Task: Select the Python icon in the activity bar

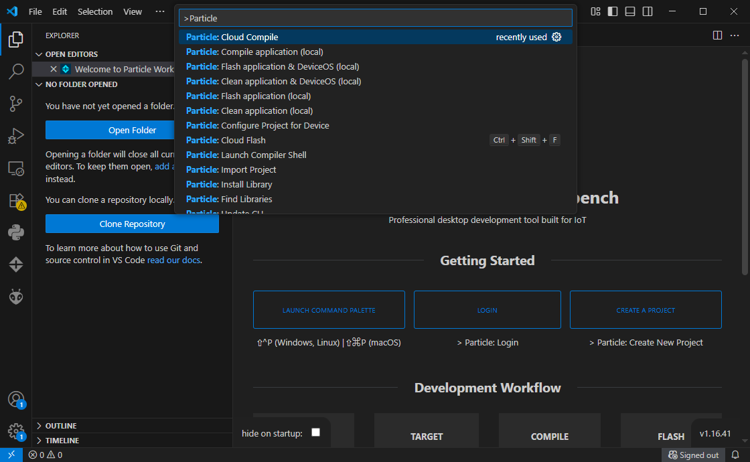Action: [16, 232]
